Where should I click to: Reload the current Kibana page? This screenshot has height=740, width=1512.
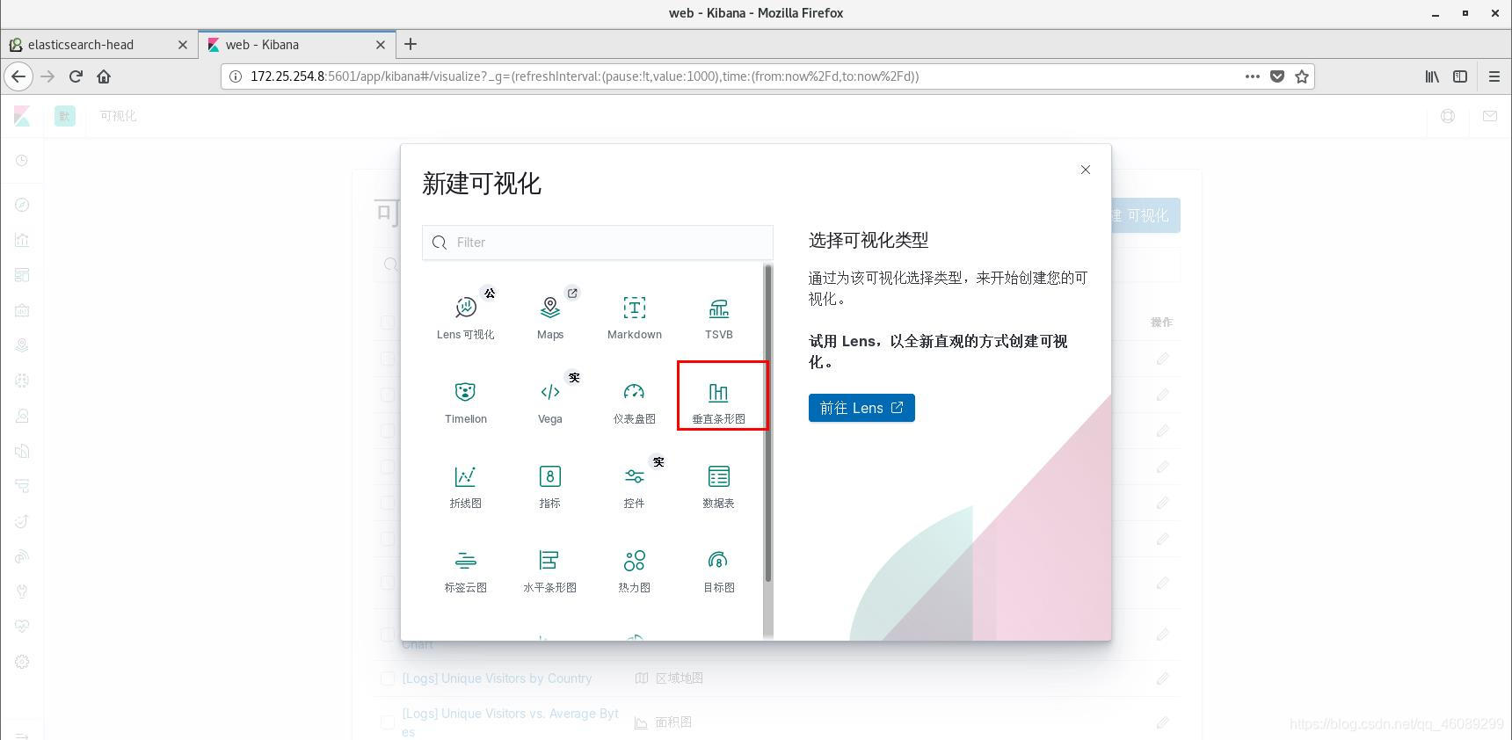(76, 76)
